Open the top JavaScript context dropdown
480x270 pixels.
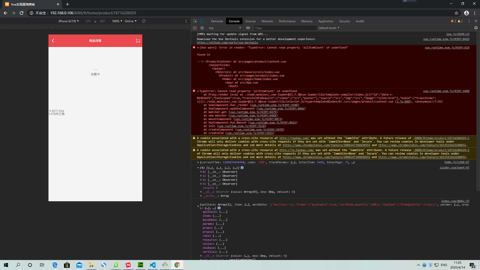225,28
